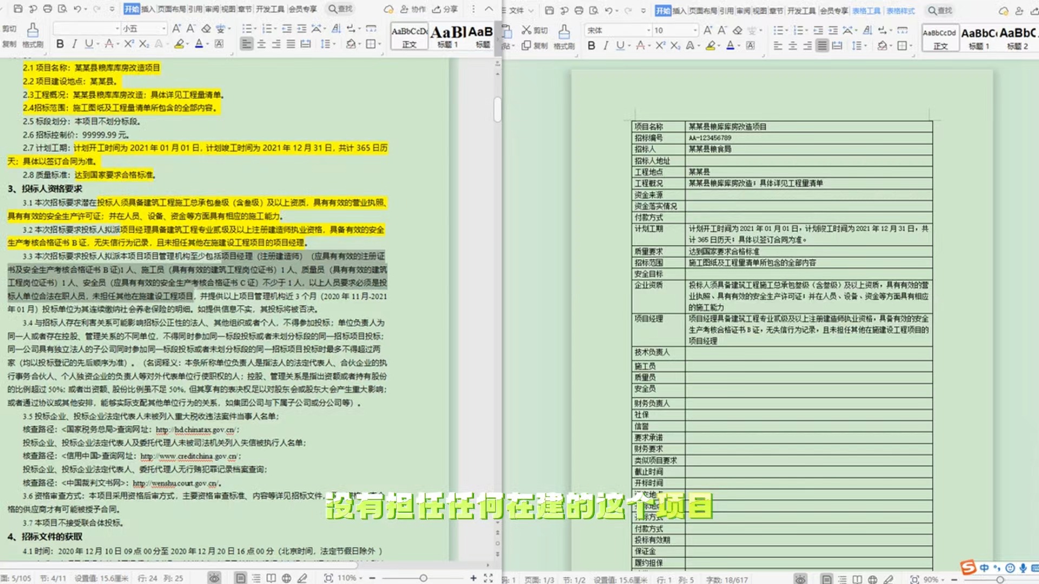Click right window zoom slider handle
The width and height of the screenshot is (1039, 584).
click(1000, 579)
